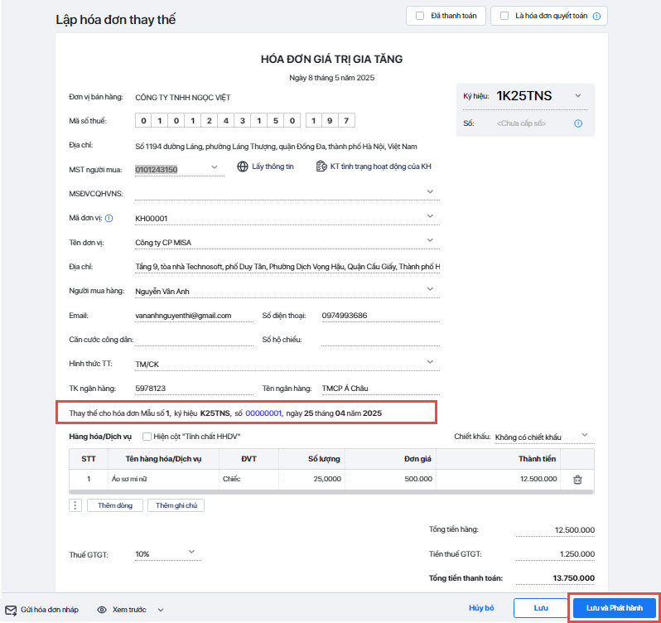Click the ĐVT cell Chiếc
The height and width of the screenshot is (623, 661).
pyautogui.click(x=248, y=480)
